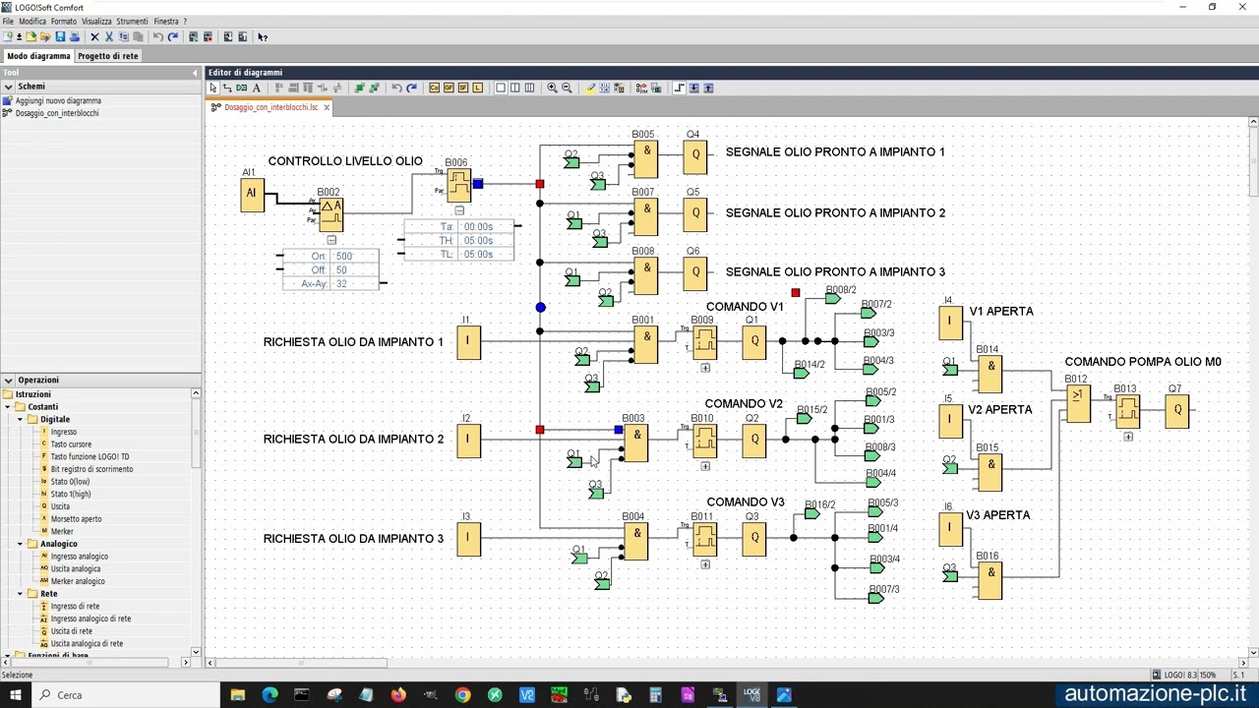Collapse the Analogico tree folder
Screen dimensions: 1259x708
[x=20, y=544]
